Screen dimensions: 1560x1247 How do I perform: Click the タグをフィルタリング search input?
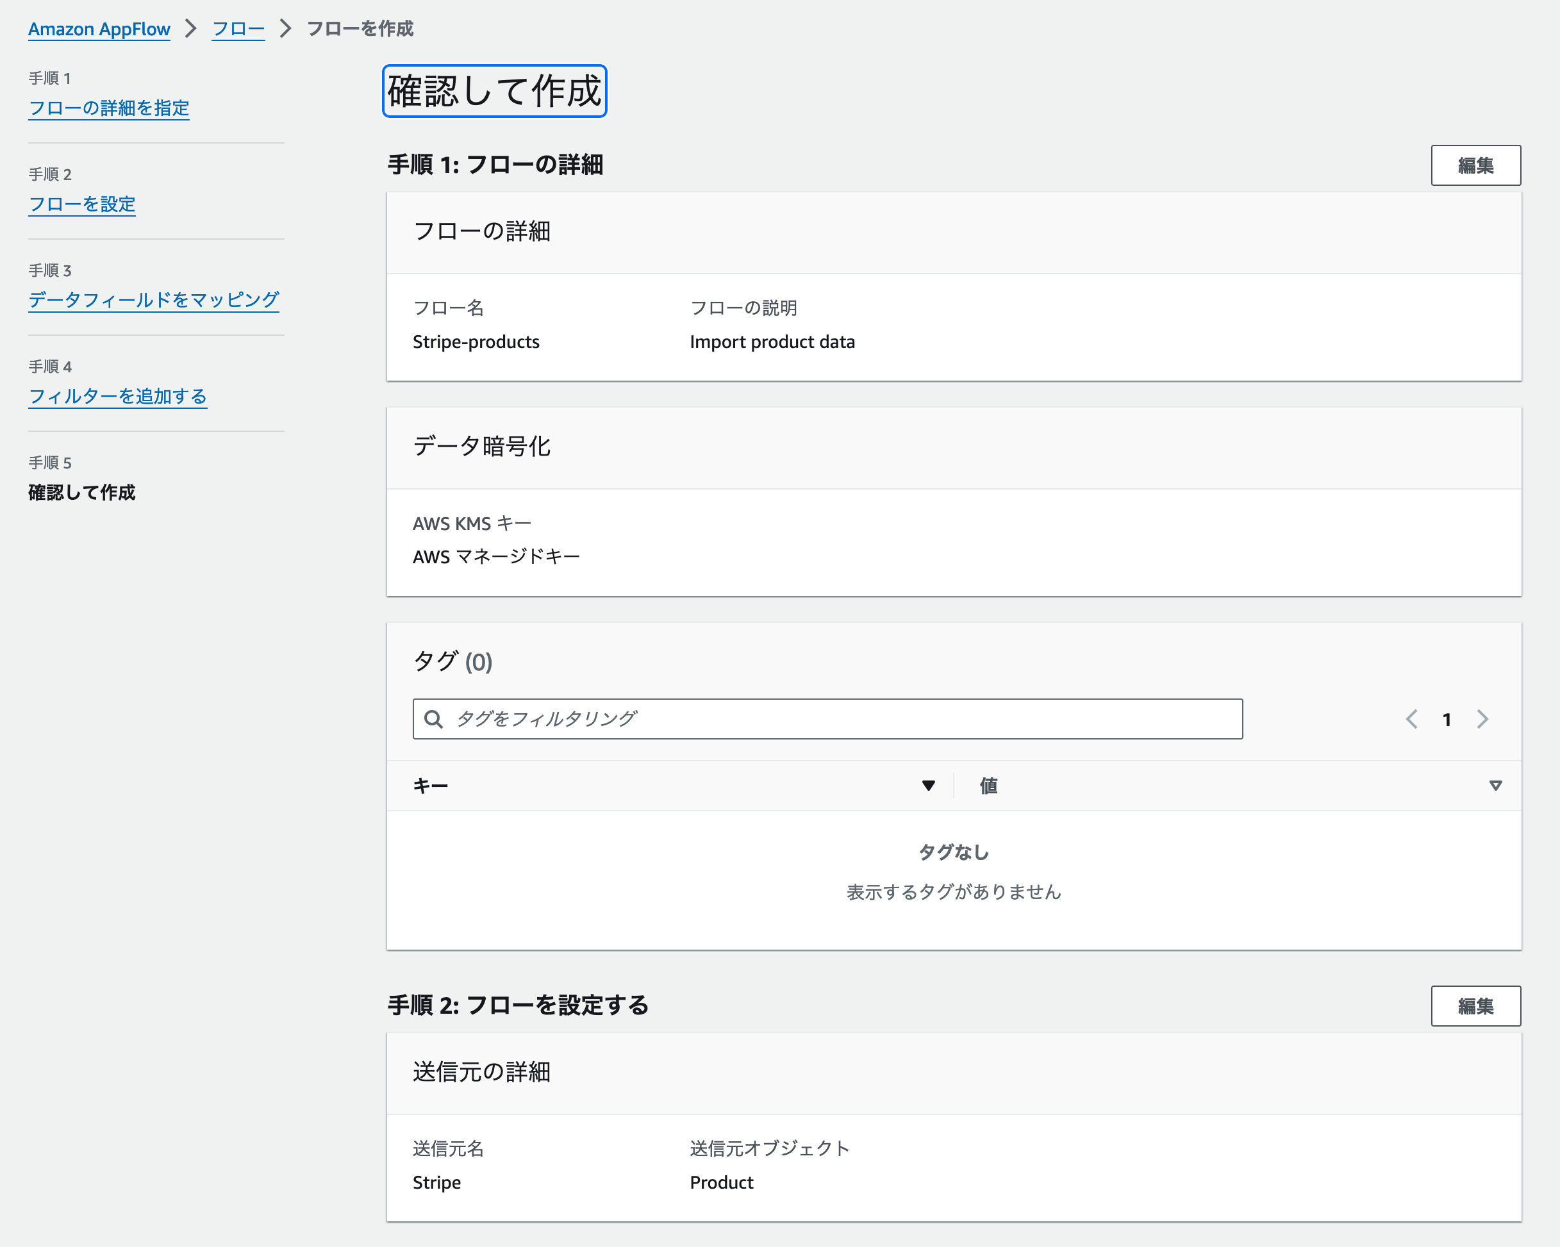796,719
